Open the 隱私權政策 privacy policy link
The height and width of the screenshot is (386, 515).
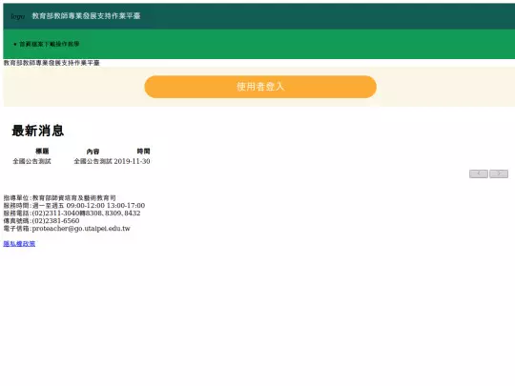19,244
